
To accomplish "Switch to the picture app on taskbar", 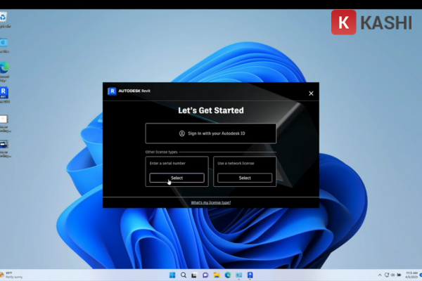I will pos(238,275).
